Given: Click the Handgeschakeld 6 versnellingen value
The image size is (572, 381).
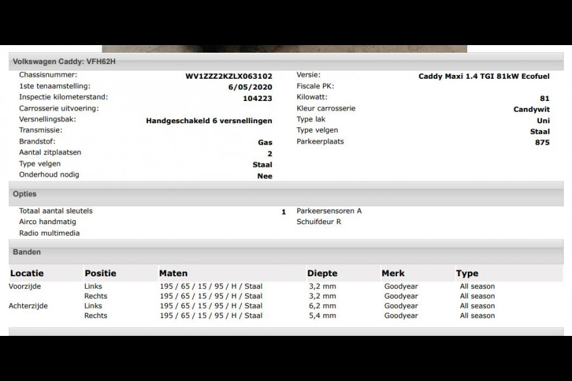Looking at the screenshot, I should click(209, 121).
